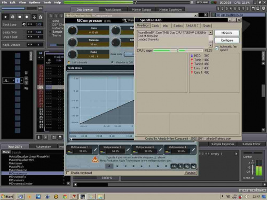267x200 pixels.
Task: Open Sample Keyzones tab
Action: (223, 144)
